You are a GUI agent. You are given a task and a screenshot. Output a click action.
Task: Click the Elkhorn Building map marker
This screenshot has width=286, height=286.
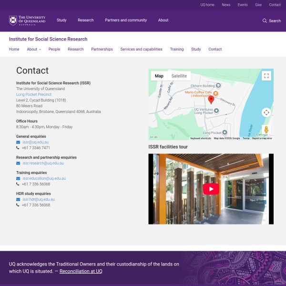tap(218, 86)
